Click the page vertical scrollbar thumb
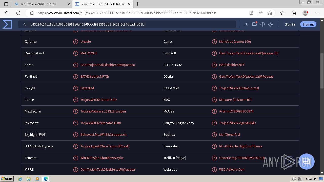The width and height of the screenshot is (324, 182). pyautogui.click(x=322, y=71)
